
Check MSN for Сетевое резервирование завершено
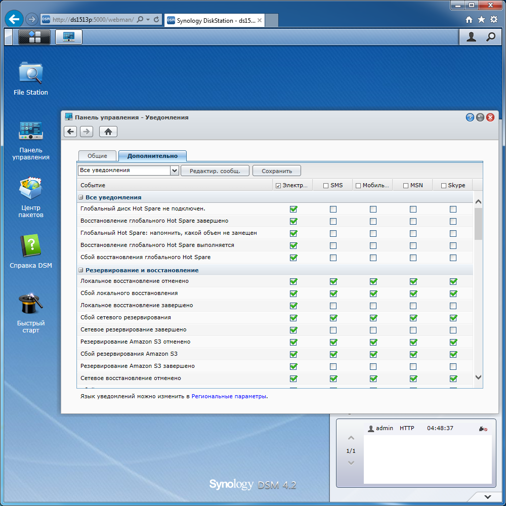click(x=413, y=330)
